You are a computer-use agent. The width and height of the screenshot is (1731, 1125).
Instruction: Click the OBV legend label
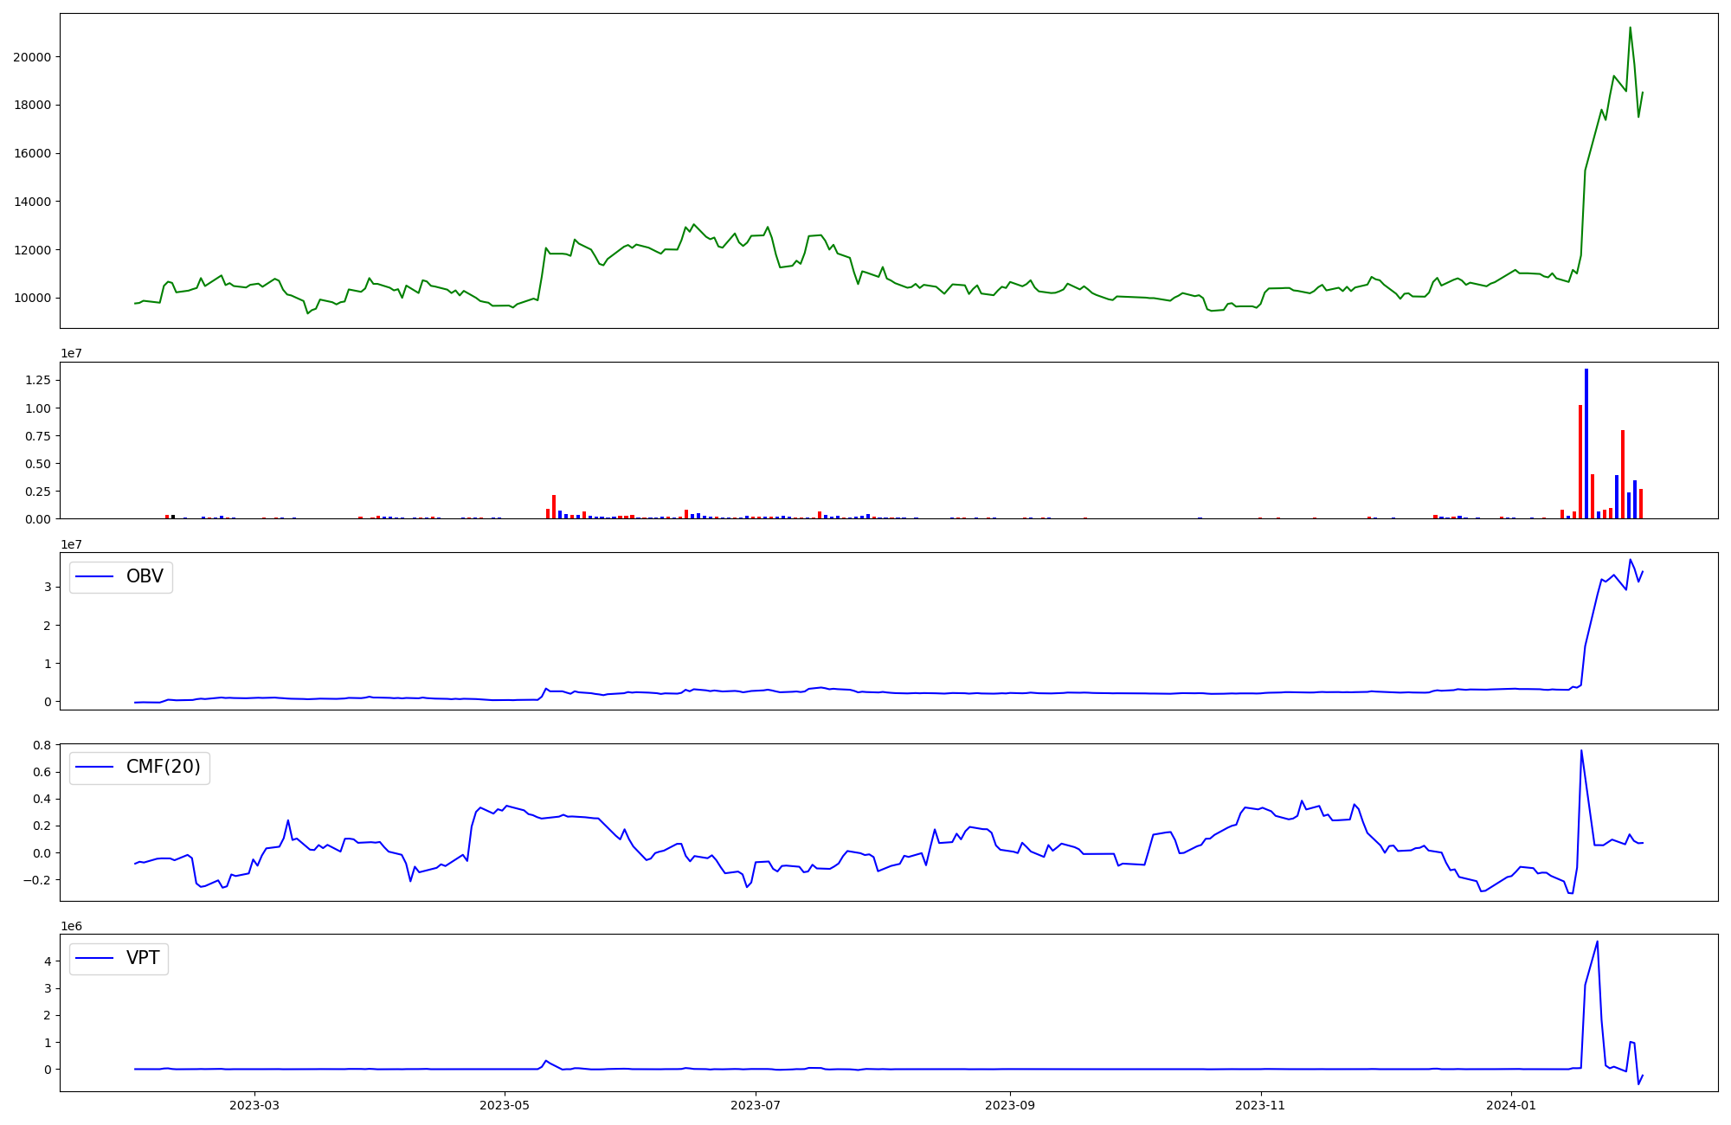[145, 576]
